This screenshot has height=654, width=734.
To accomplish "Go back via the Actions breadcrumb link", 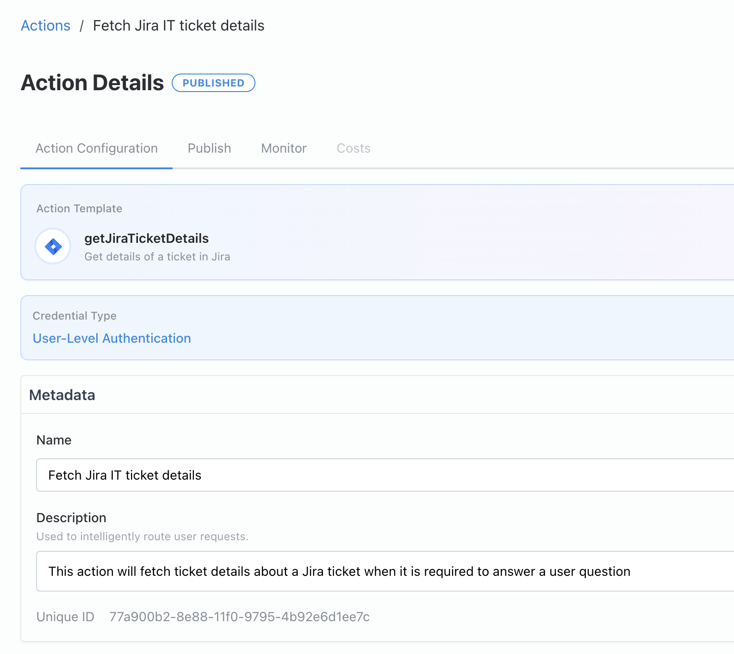I will coord(45,25).
